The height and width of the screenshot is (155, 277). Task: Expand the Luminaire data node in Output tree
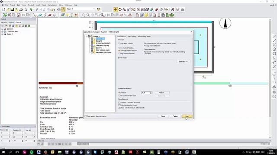[x=2, y=31]
